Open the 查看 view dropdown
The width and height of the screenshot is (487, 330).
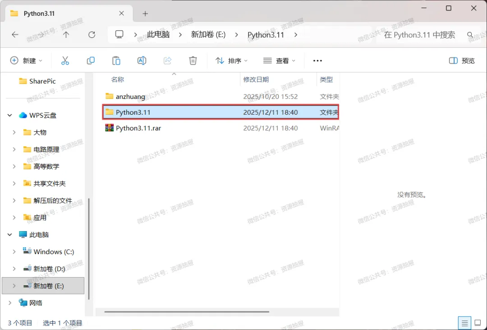tap(279, 60)
